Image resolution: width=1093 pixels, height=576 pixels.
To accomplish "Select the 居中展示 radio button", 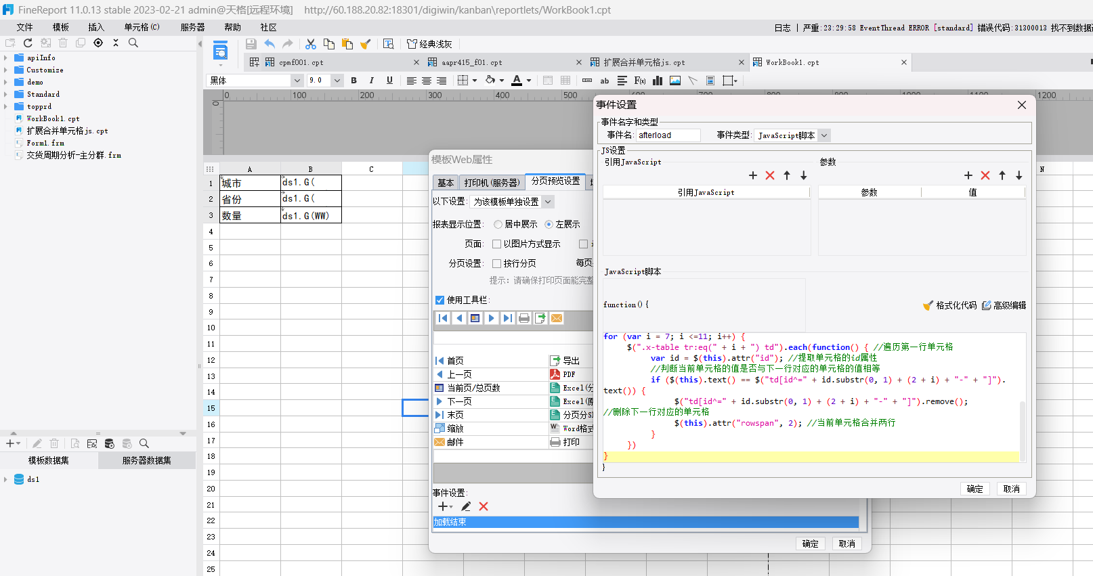I will tap(498, 224).
